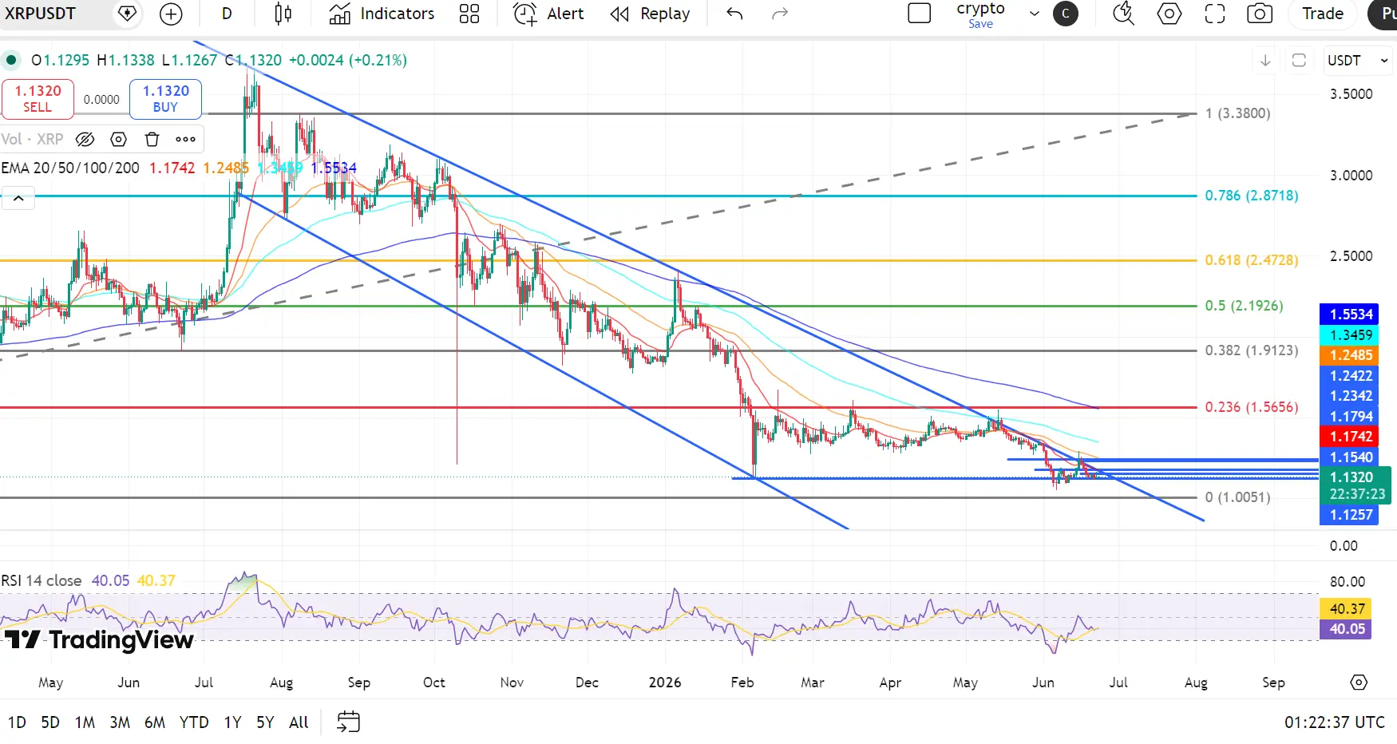
Task: Open the Trade panel button
Action: click(x=1323, y=14)
